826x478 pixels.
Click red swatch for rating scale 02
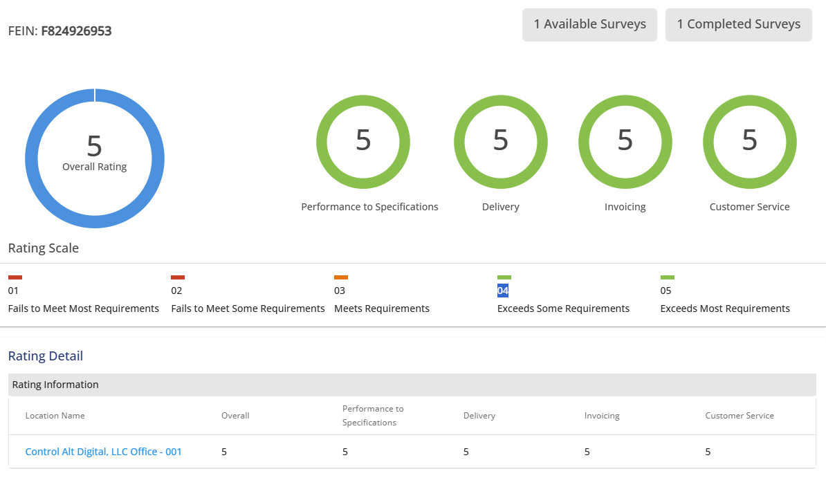pos(178,277)
